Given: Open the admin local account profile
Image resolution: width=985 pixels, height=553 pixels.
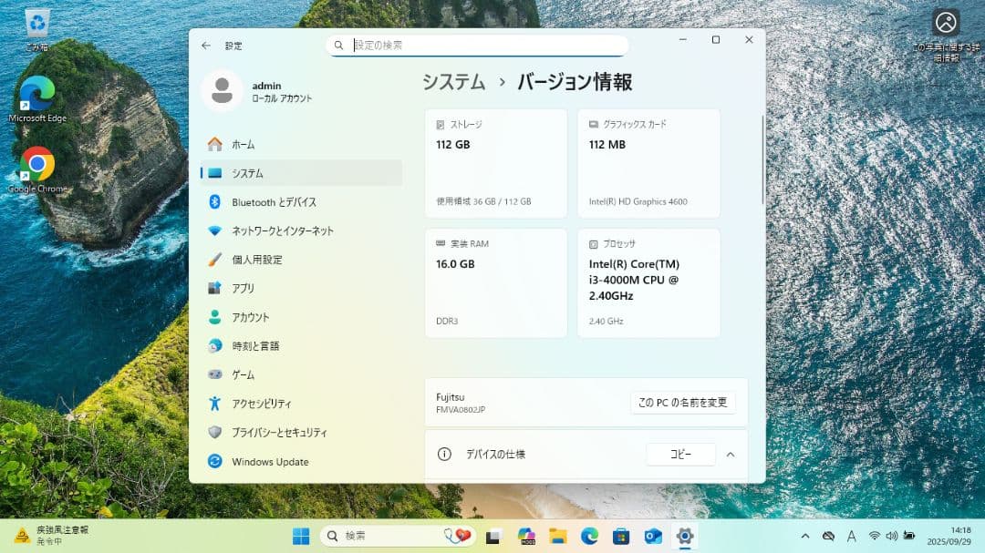Looking at the screenshot, I should (x=257, y=92).
